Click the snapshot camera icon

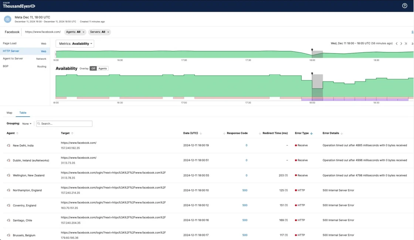tap(8, 19)
